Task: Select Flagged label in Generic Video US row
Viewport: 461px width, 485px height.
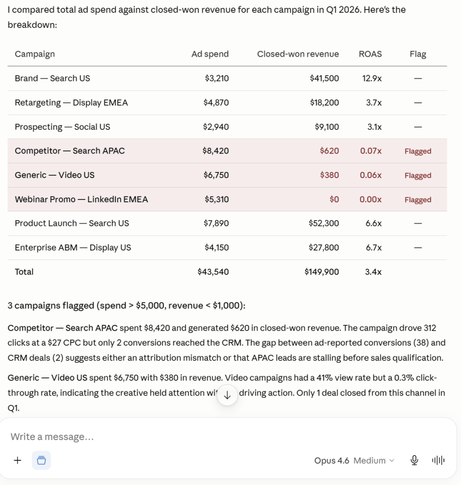Action: pos(418,175)
